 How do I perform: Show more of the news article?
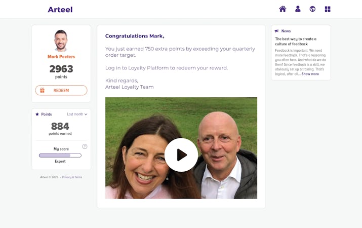tap(310, 74)
